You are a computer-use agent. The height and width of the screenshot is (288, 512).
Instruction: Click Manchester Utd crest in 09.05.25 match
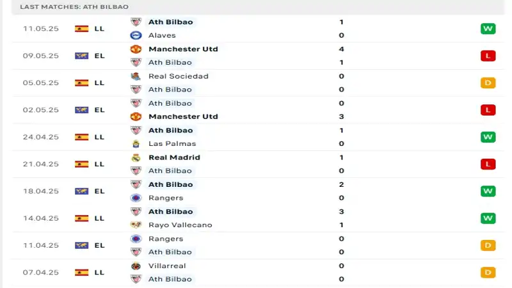pos(136,49)
